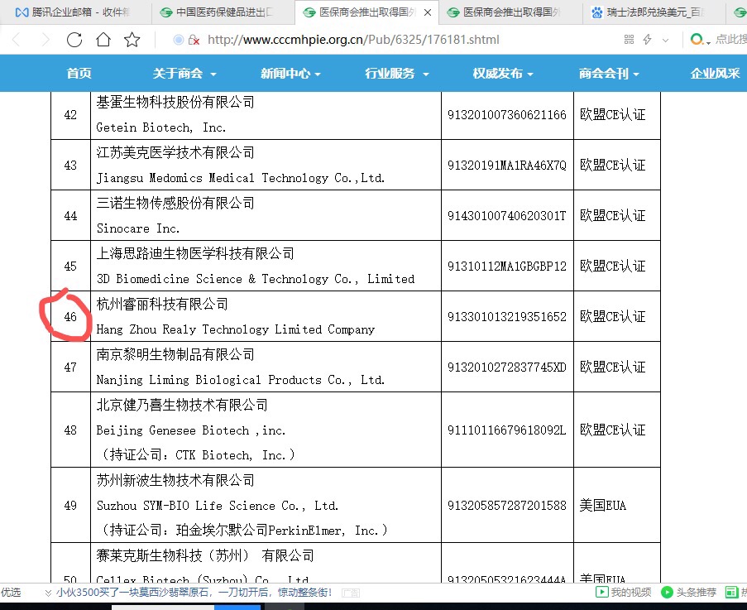The image size is (747, 610).
Task: Select Beijing Genesee Biotech, inc. text
Action: click(190, 431)
